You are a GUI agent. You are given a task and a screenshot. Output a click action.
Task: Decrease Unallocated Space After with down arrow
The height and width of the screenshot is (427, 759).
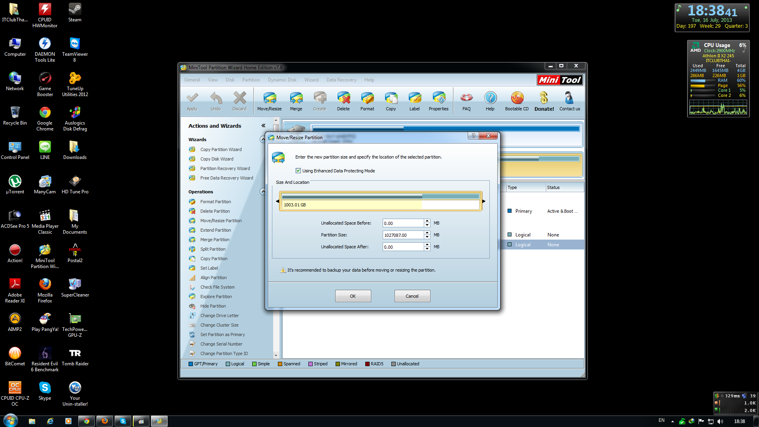click(427, 249)
